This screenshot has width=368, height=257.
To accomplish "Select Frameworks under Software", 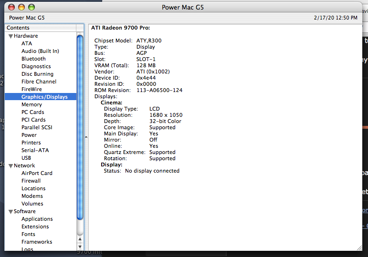I will tap(37, 242).
